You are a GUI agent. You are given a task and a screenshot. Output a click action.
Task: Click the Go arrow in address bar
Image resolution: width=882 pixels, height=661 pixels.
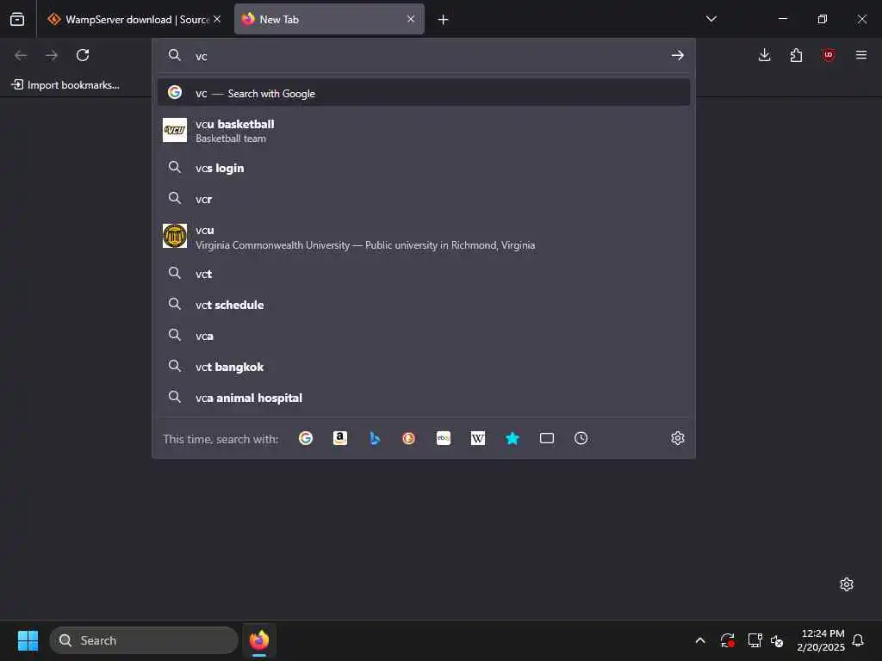[x=677, y=55]
